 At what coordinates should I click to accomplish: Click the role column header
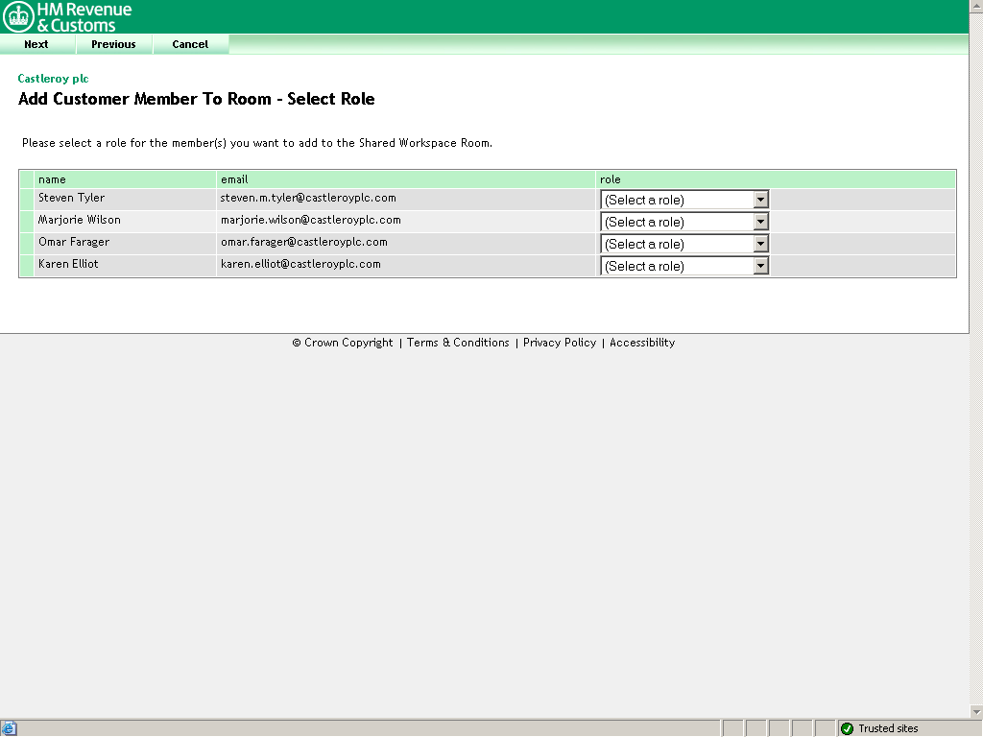[611, 179]
